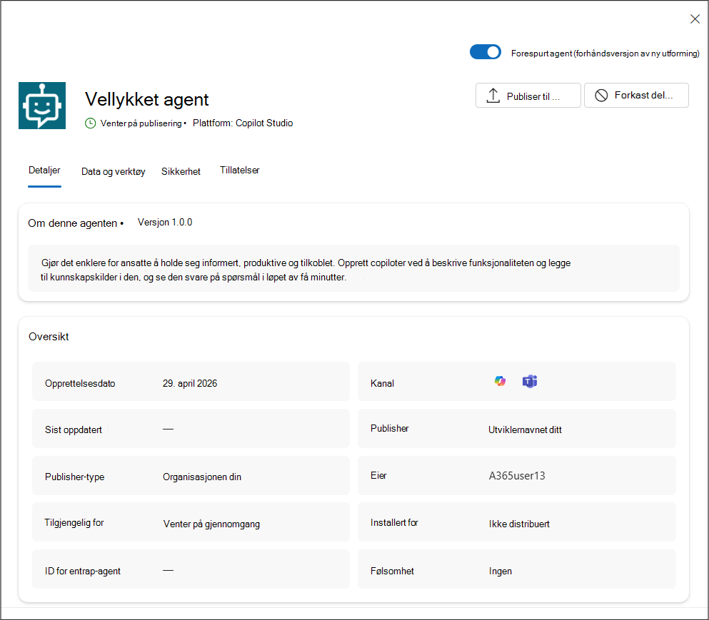This screenshot has width=709, height=620.
Task: Click the Teams channel icon
Action: point(530,382)
